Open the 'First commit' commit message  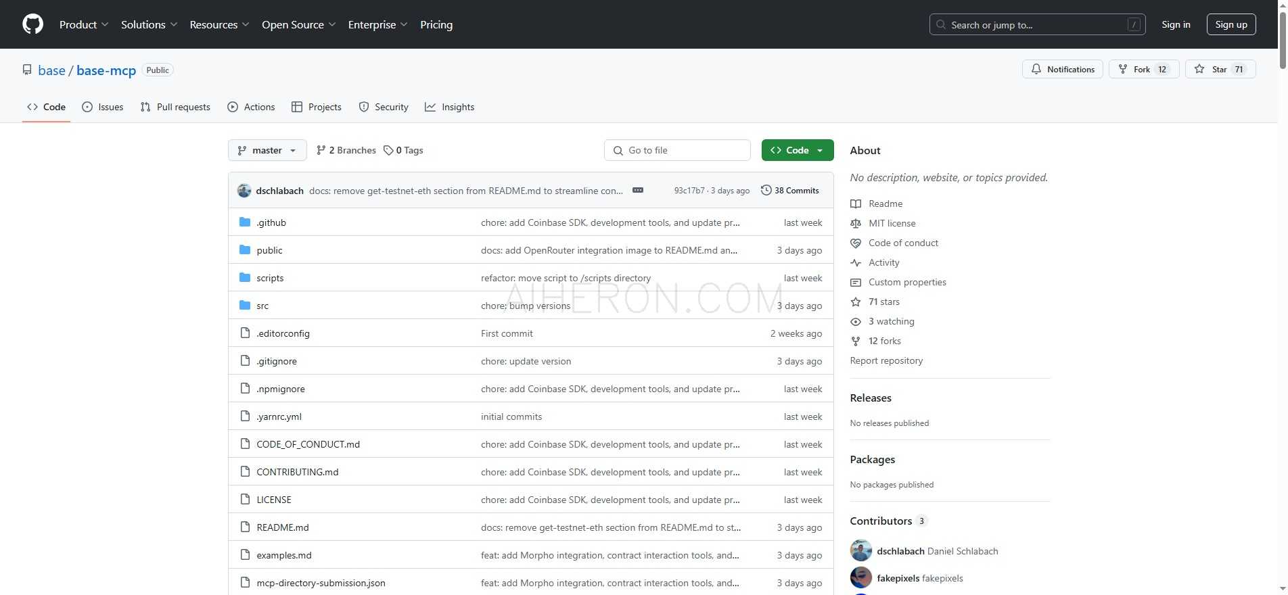pos(507,333)
